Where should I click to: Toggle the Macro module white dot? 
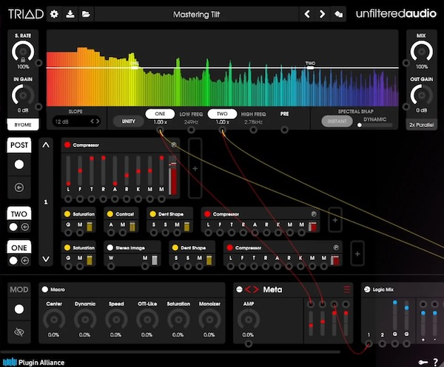tap(44, 289)
